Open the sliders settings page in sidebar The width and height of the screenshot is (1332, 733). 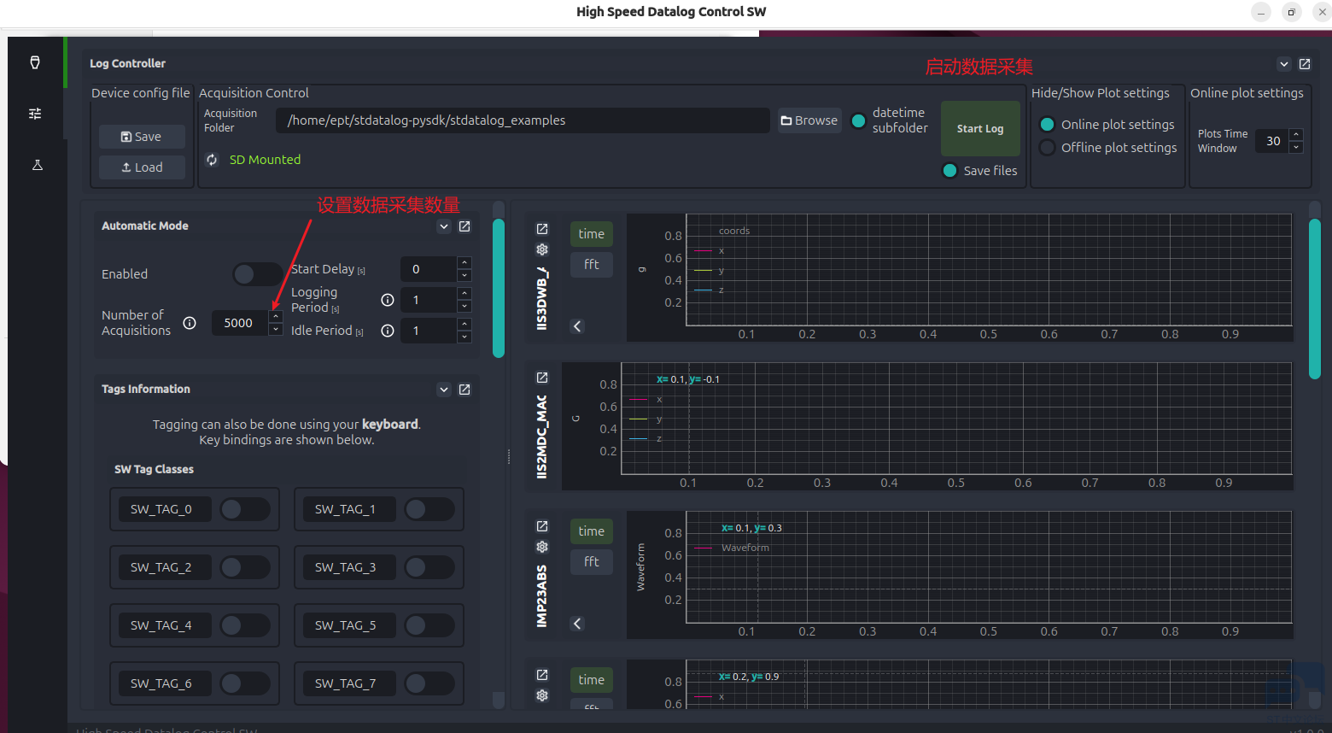(35, 114)
